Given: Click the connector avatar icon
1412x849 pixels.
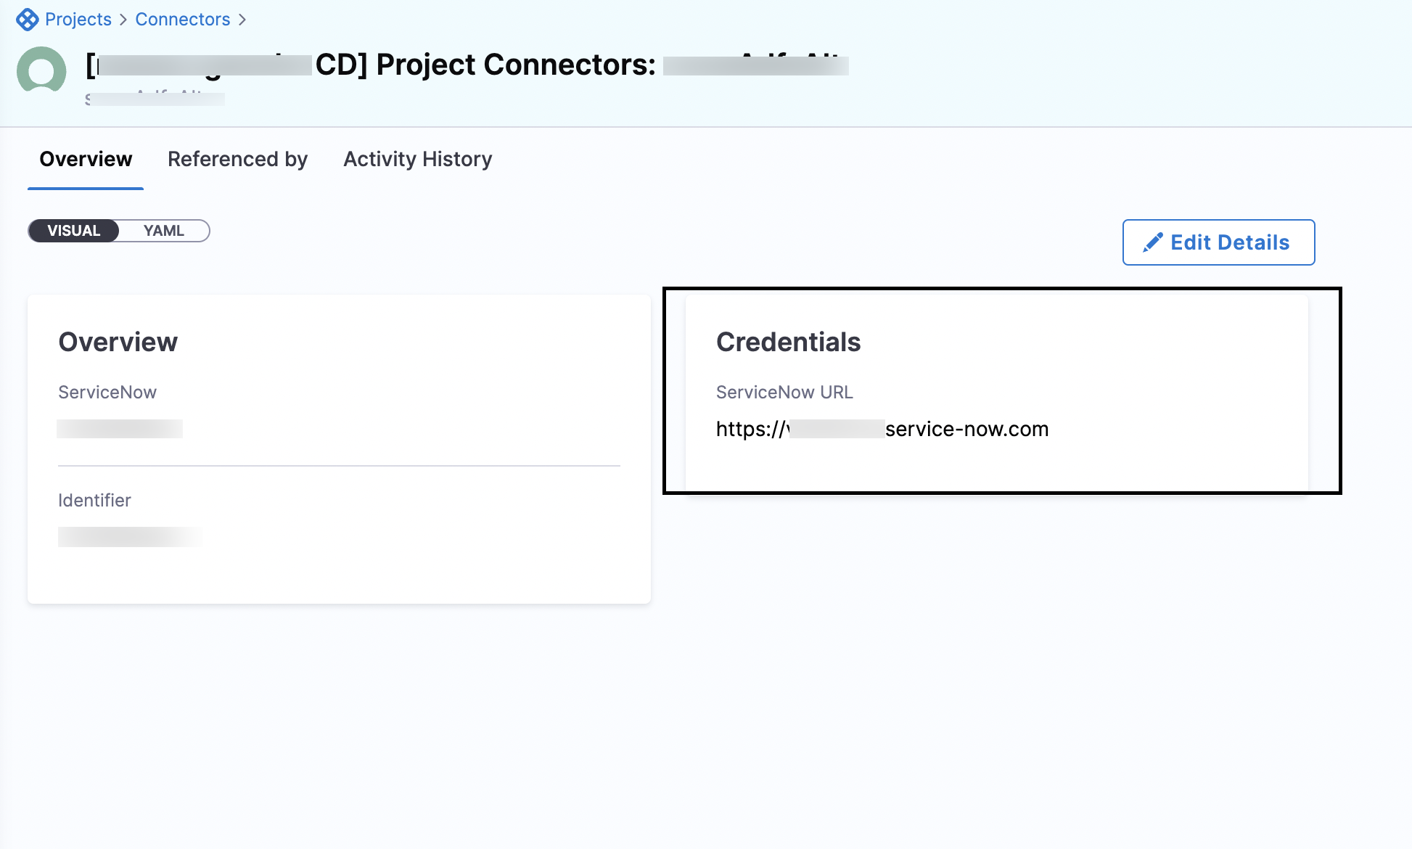Looking at the screenshot, I should click(x=41, y=70).
